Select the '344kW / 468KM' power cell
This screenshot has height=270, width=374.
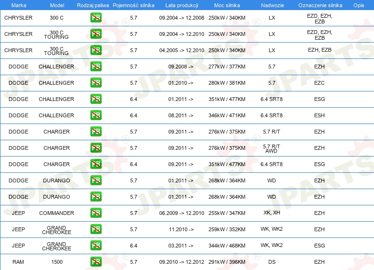coord(227,246)
